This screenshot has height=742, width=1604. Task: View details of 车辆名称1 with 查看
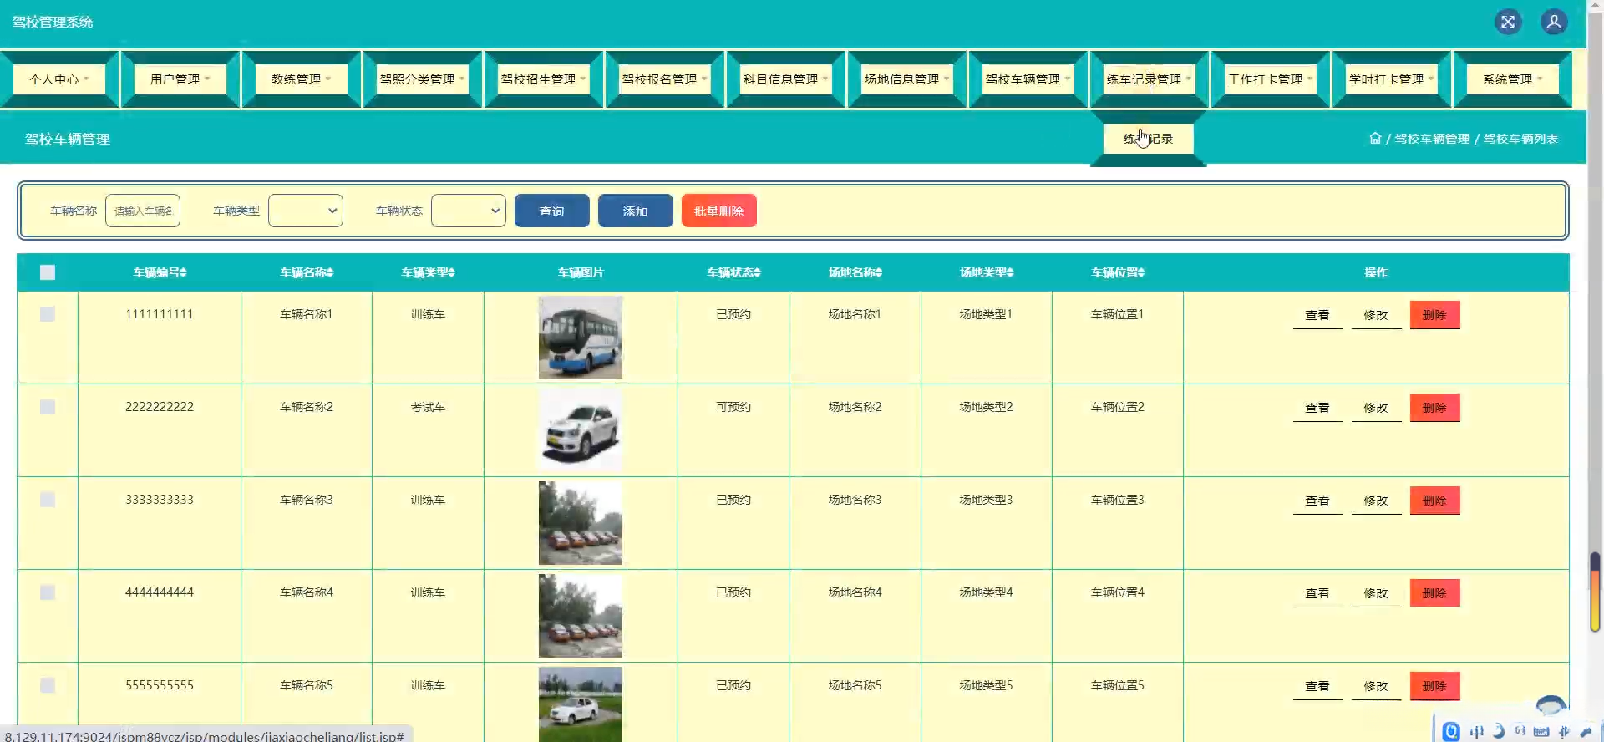click(1317, 315)
